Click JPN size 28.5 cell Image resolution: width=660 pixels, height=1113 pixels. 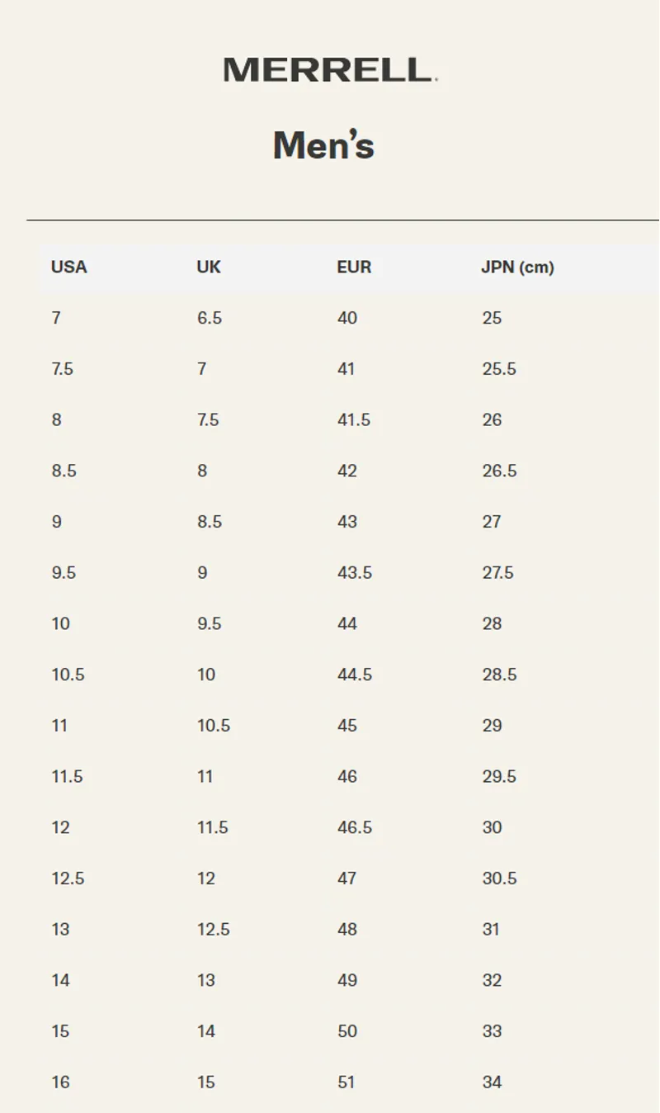tap(499, 675)
